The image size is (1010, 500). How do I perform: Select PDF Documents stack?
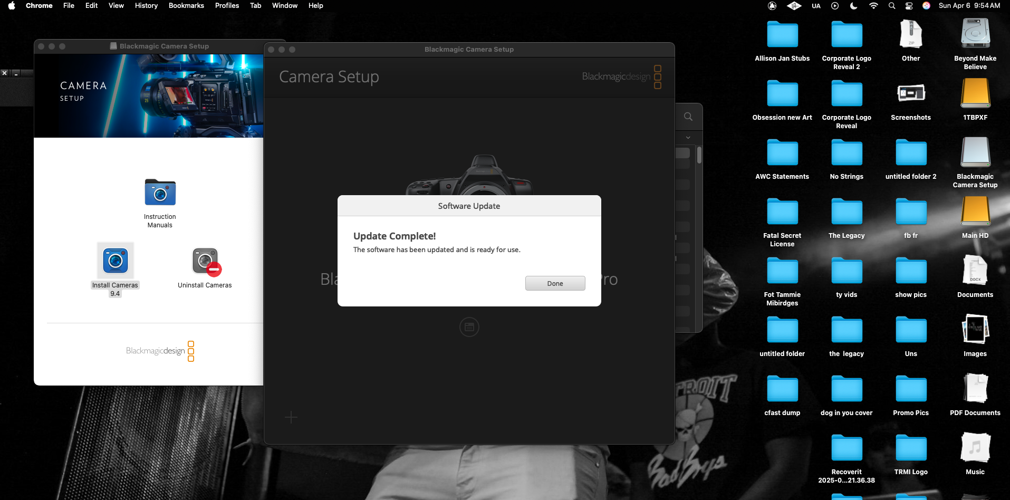pyautogui.click(x=975, y=389)
